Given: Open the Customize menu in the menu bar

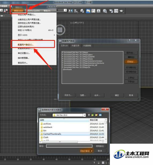Looking at the screenshot, I should click(18, 11).
